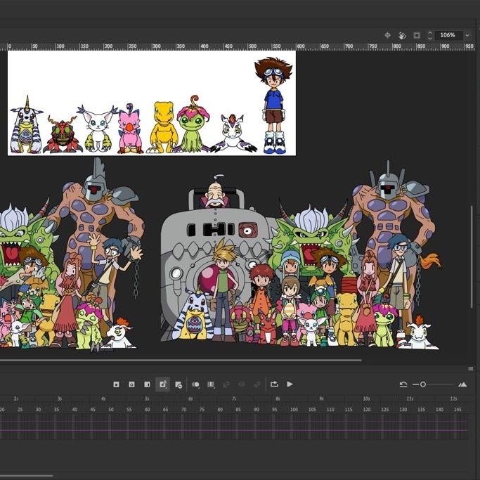Toggle Edit Multiple Frames in timeline
The image size is (480, 480).
click(211, 384)
